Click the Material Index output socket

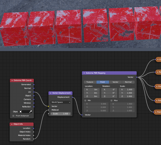(34, 135)
